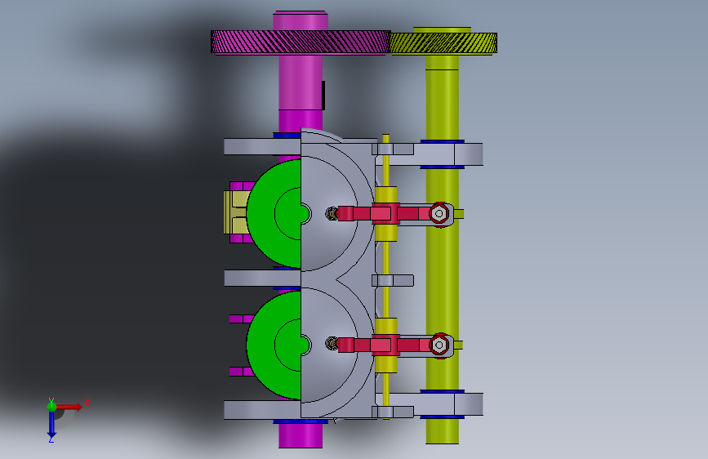Click the red X axis of the triad
The height and width of the screenshot is (459, 708).
(x=69, y=407)
